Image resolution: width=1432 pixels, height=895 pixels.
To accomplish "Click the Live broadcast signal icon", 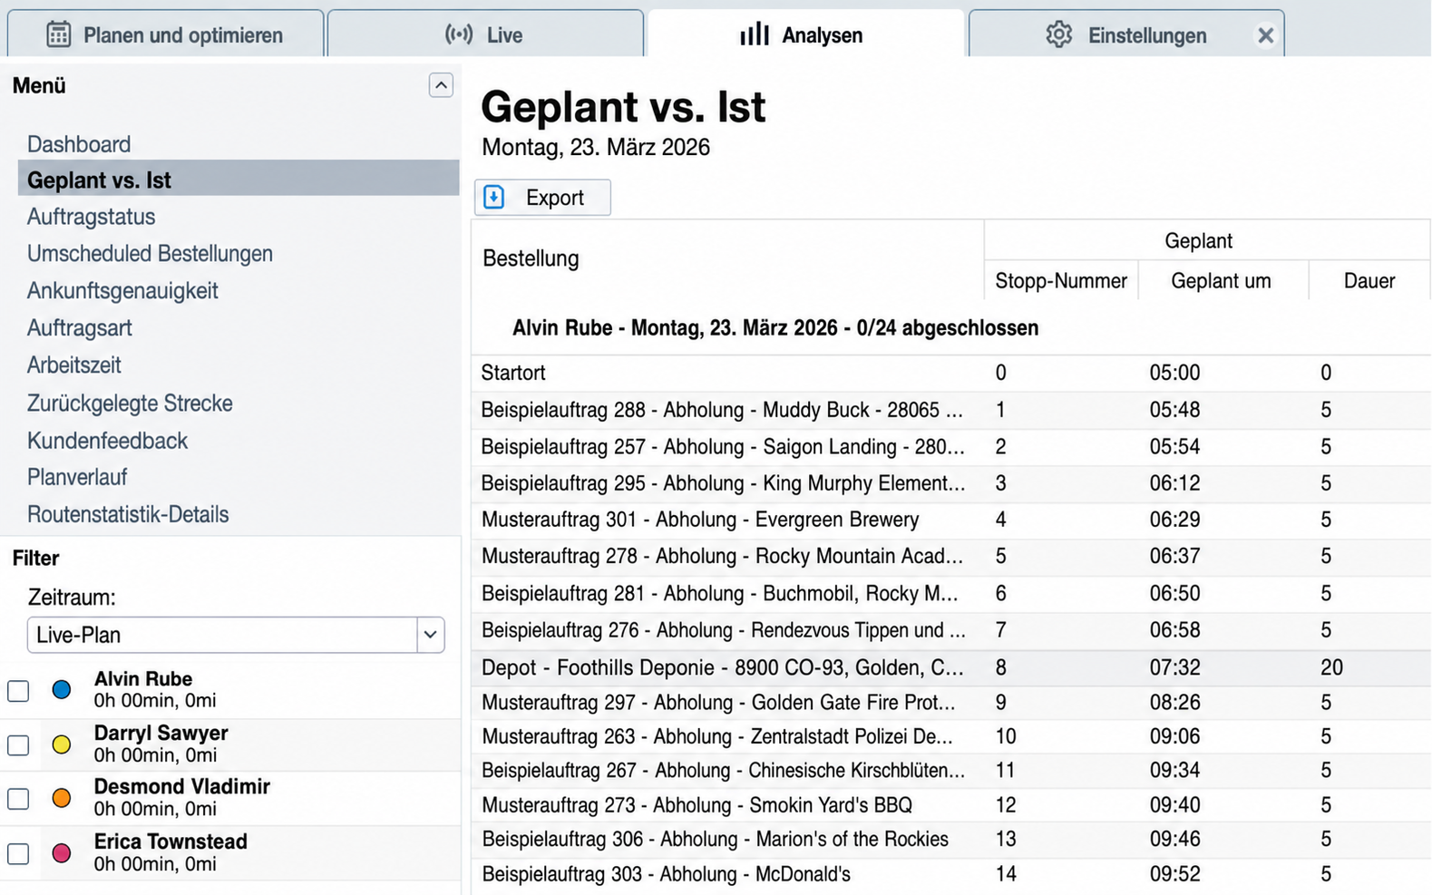I will coord(459,34).
